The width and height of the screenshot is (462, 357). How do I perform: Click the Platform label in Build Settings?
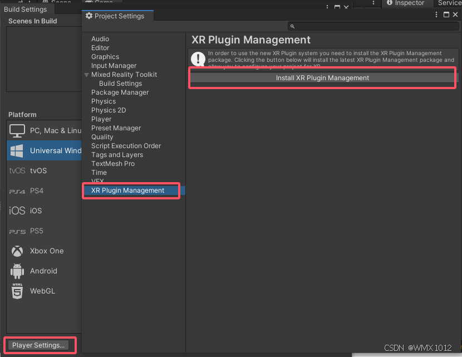pos(22,115)
